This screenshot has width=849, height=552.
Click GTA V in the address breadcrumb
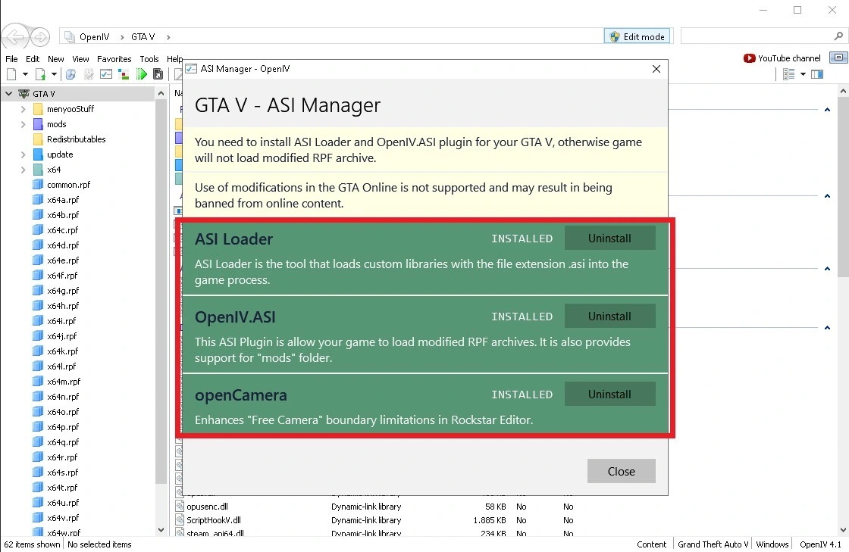pyautogui.click(x=143, y=37)
